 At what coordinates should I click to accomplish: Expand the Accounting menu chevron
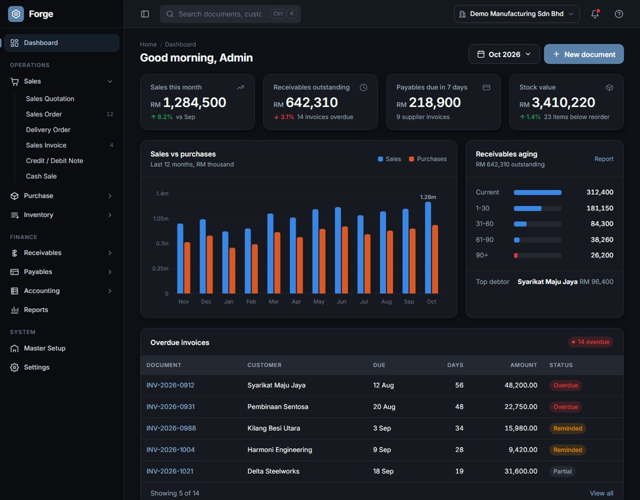(110, 291)
